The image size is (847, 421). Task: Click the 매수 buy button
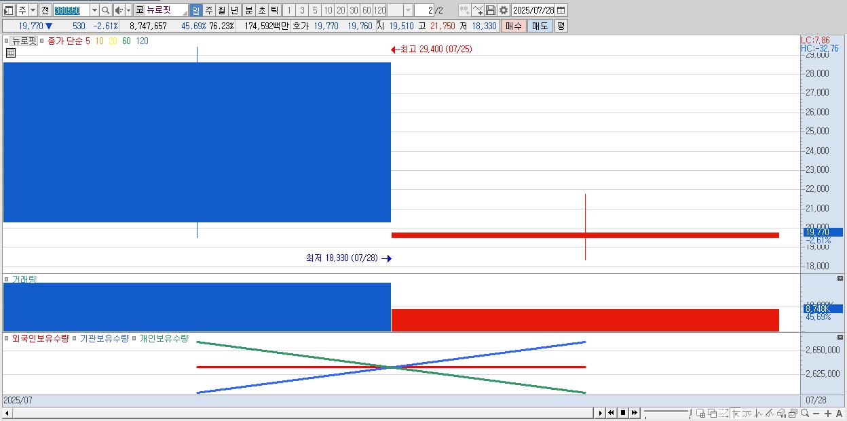coord(514,26)
